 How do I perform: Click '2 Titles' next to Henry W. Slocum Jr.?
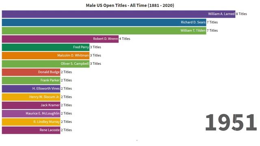[x=66, y=97]
